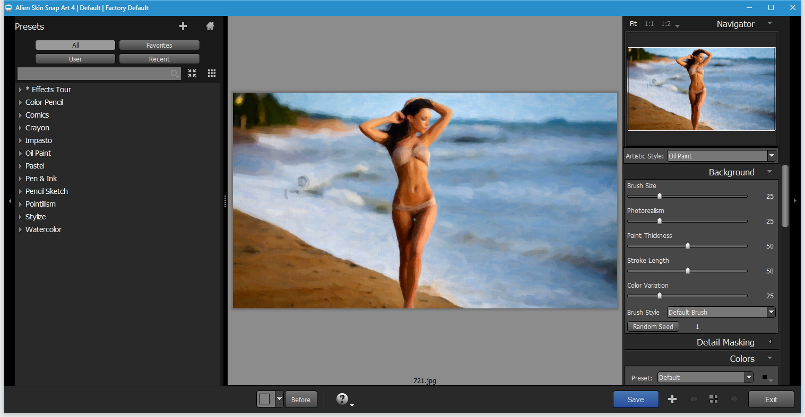The width and height of the screenshot is (805, 417).
Task: Click the Random Seed value 1
Action: [x=697, y=327]
